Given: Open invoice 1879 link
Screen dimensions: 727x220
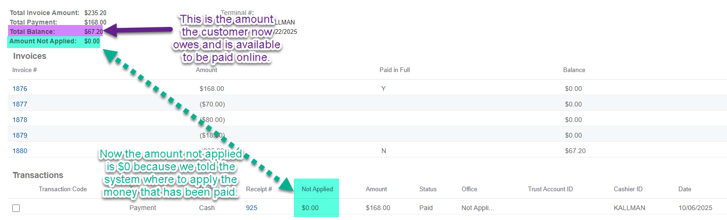Looking at the screenshot, I should (20, 135).
